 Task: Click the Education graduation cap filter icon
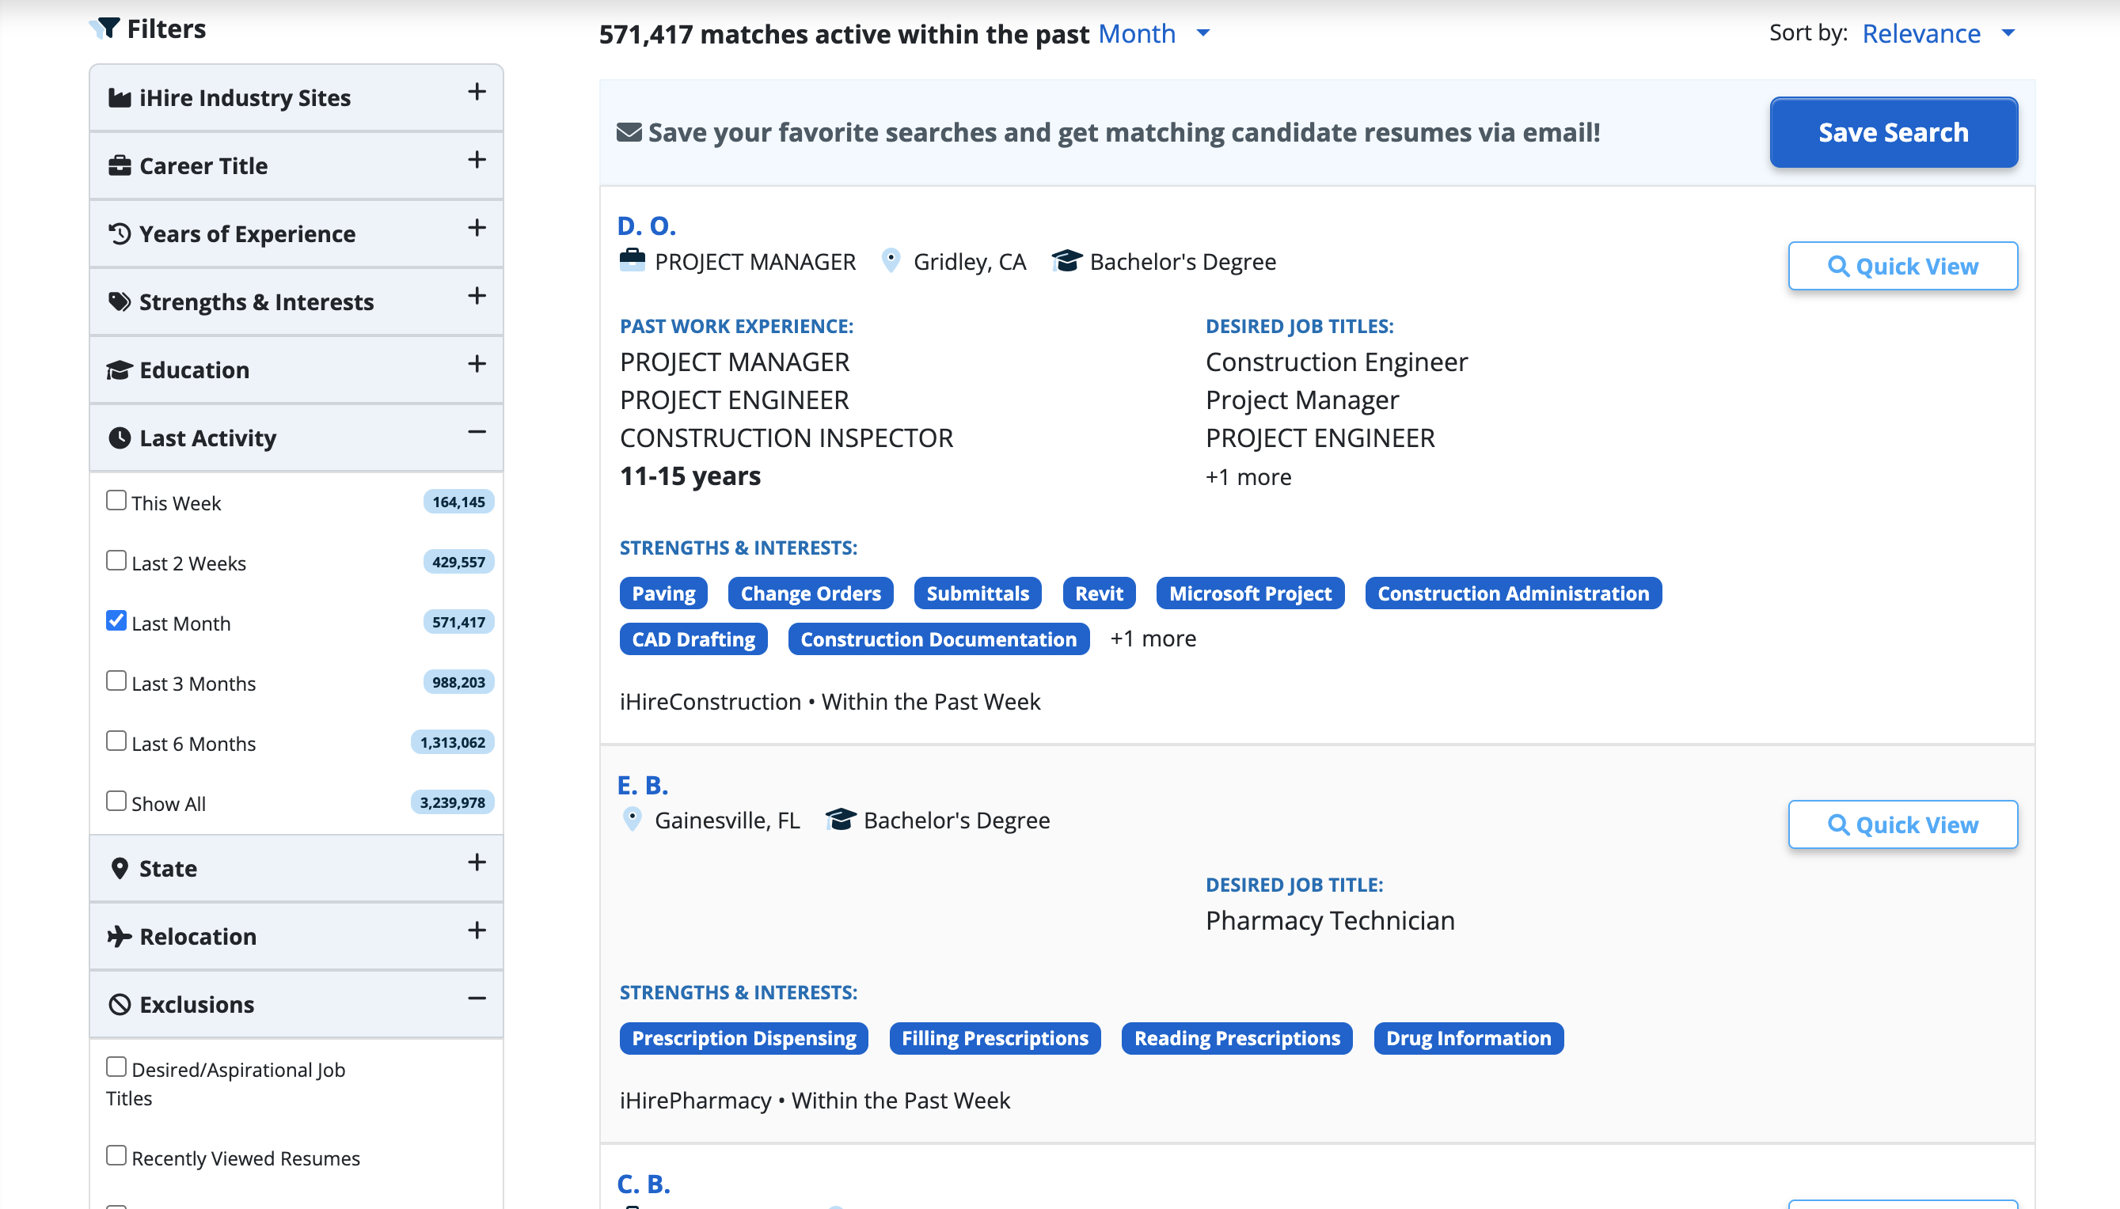[120, 370]
